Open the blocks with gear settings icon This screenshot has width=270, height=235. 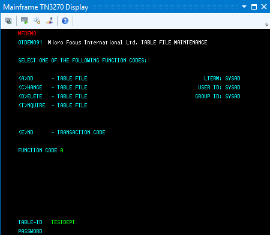pos(37,21)
